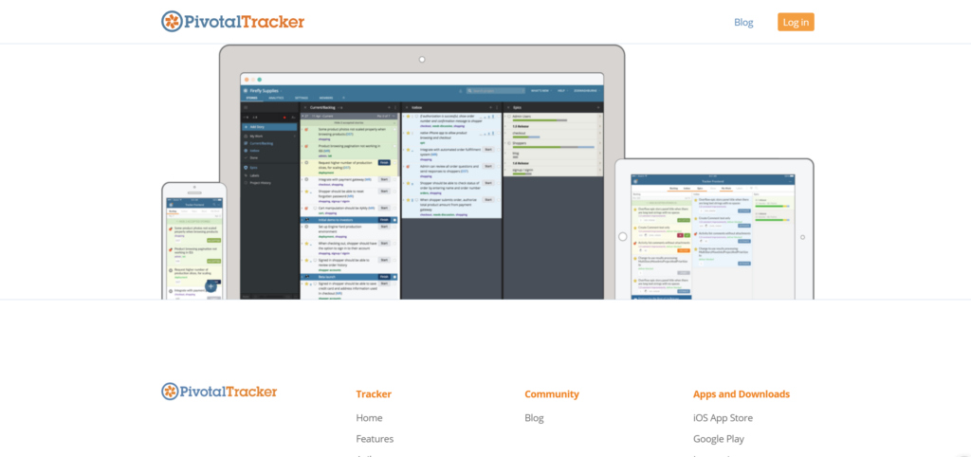Screen dimensions: 971x457
Task: Tap the round plus button on the phone mockup
Action: pos(211,286)
